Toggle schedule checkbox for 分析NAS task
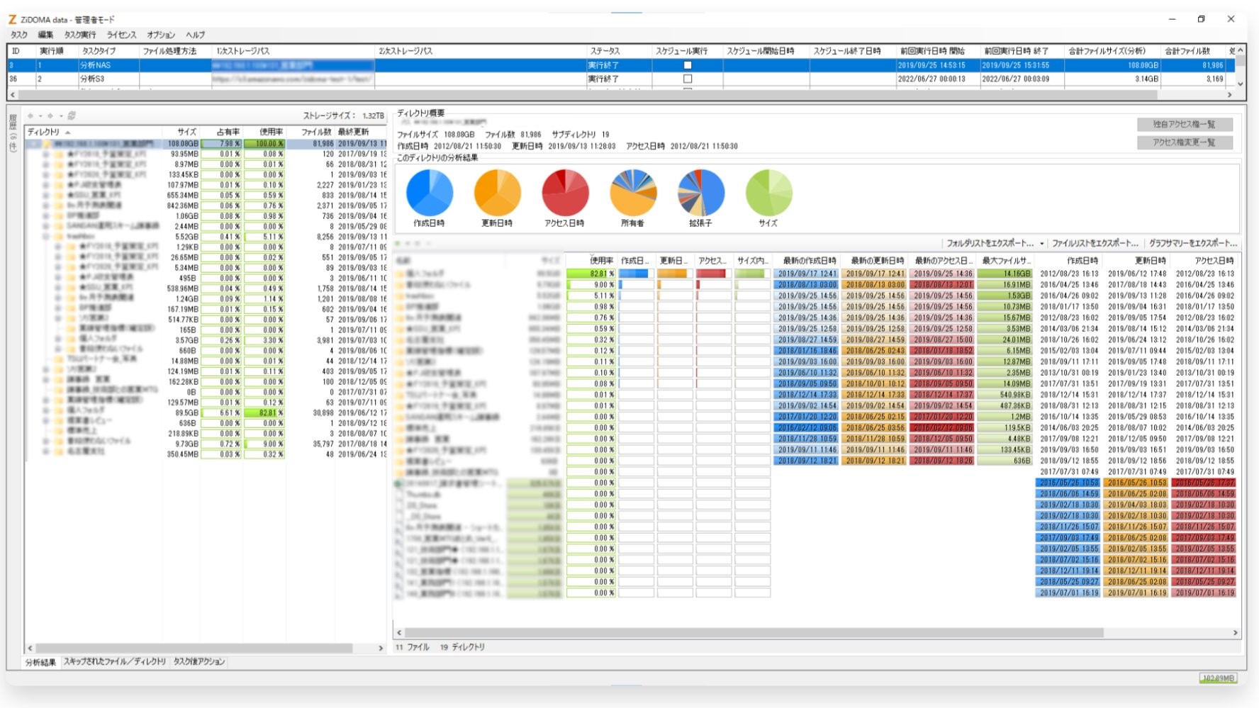The height and width of the screenshot is (708, 1259). [687, 65]
